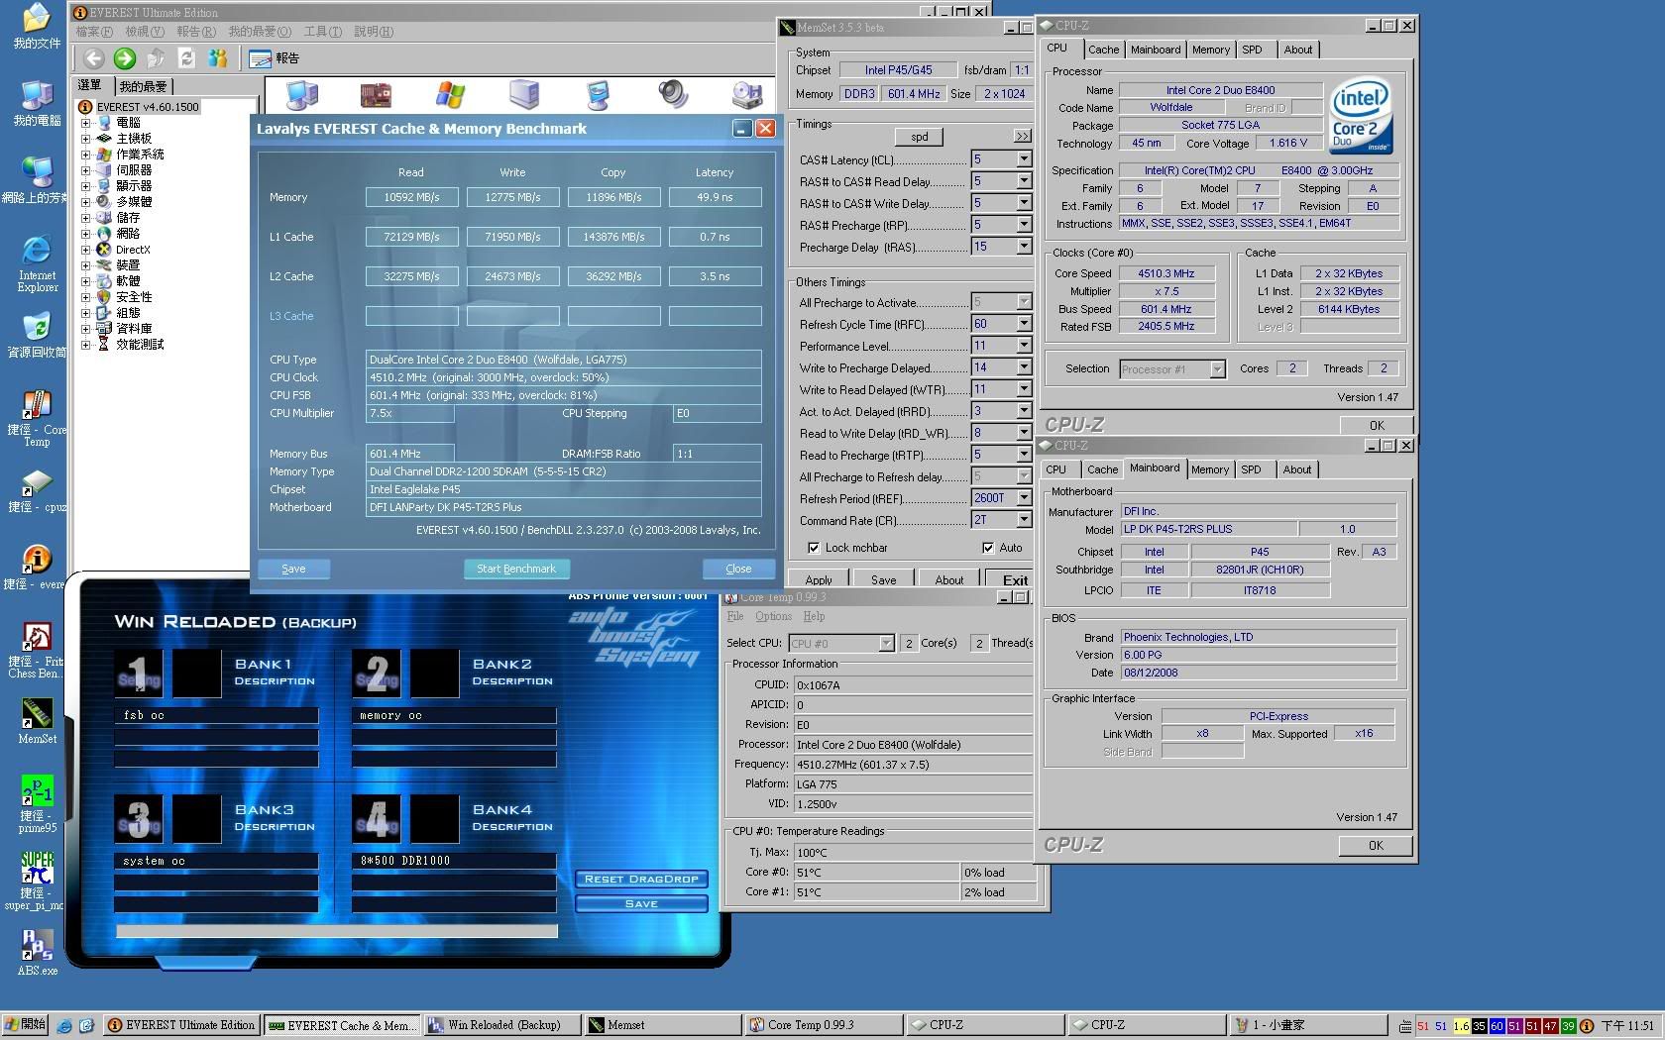1665x1040 pixels.
Task: Switch to Memset taskbar button
Action: (661, 1025)
